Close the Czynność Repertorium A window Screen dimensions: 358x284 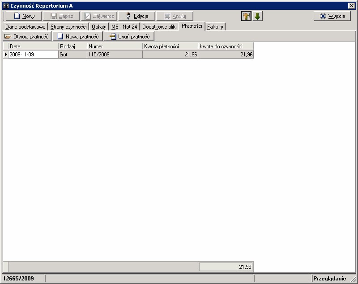(x=352, y=5)
